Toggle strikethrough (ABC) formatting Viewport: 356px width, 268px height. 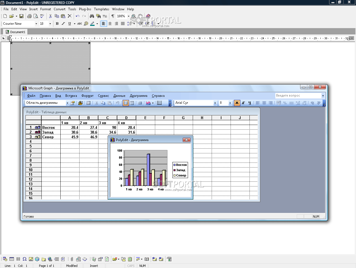(80, 24)
